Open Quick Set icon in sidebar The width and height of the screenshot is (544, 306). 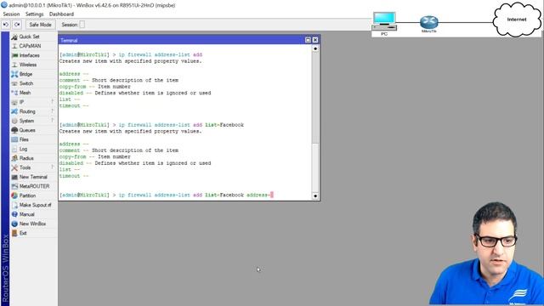(14, 37)
